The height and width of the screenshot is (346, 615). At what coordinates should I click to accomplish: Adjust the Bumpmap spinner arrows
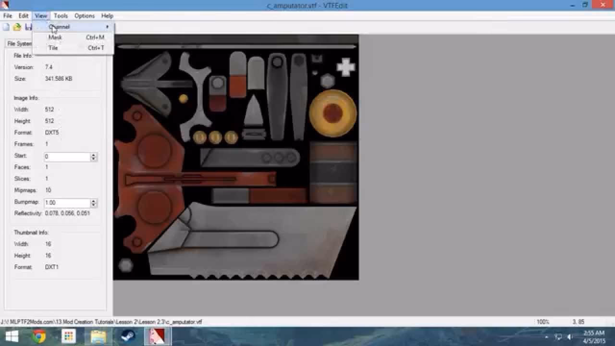(94, 203)
